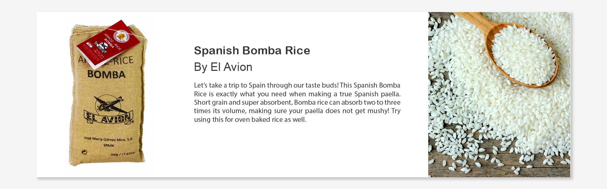The height and width of the screenshot is (189, 607).
Task: Open the By El Avion brand line
Action: 223,67
